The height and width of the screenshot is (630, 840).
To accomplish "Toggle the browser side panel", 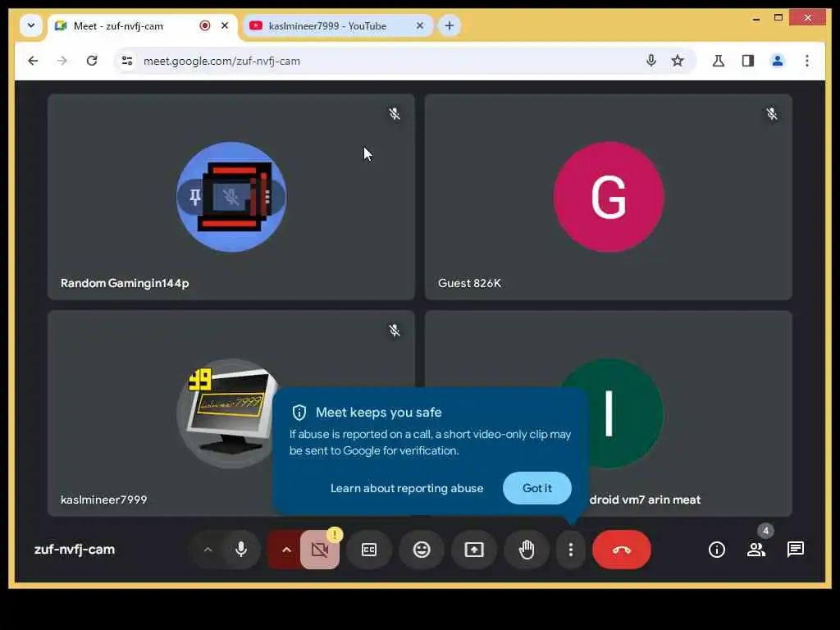I will [748, 61].
